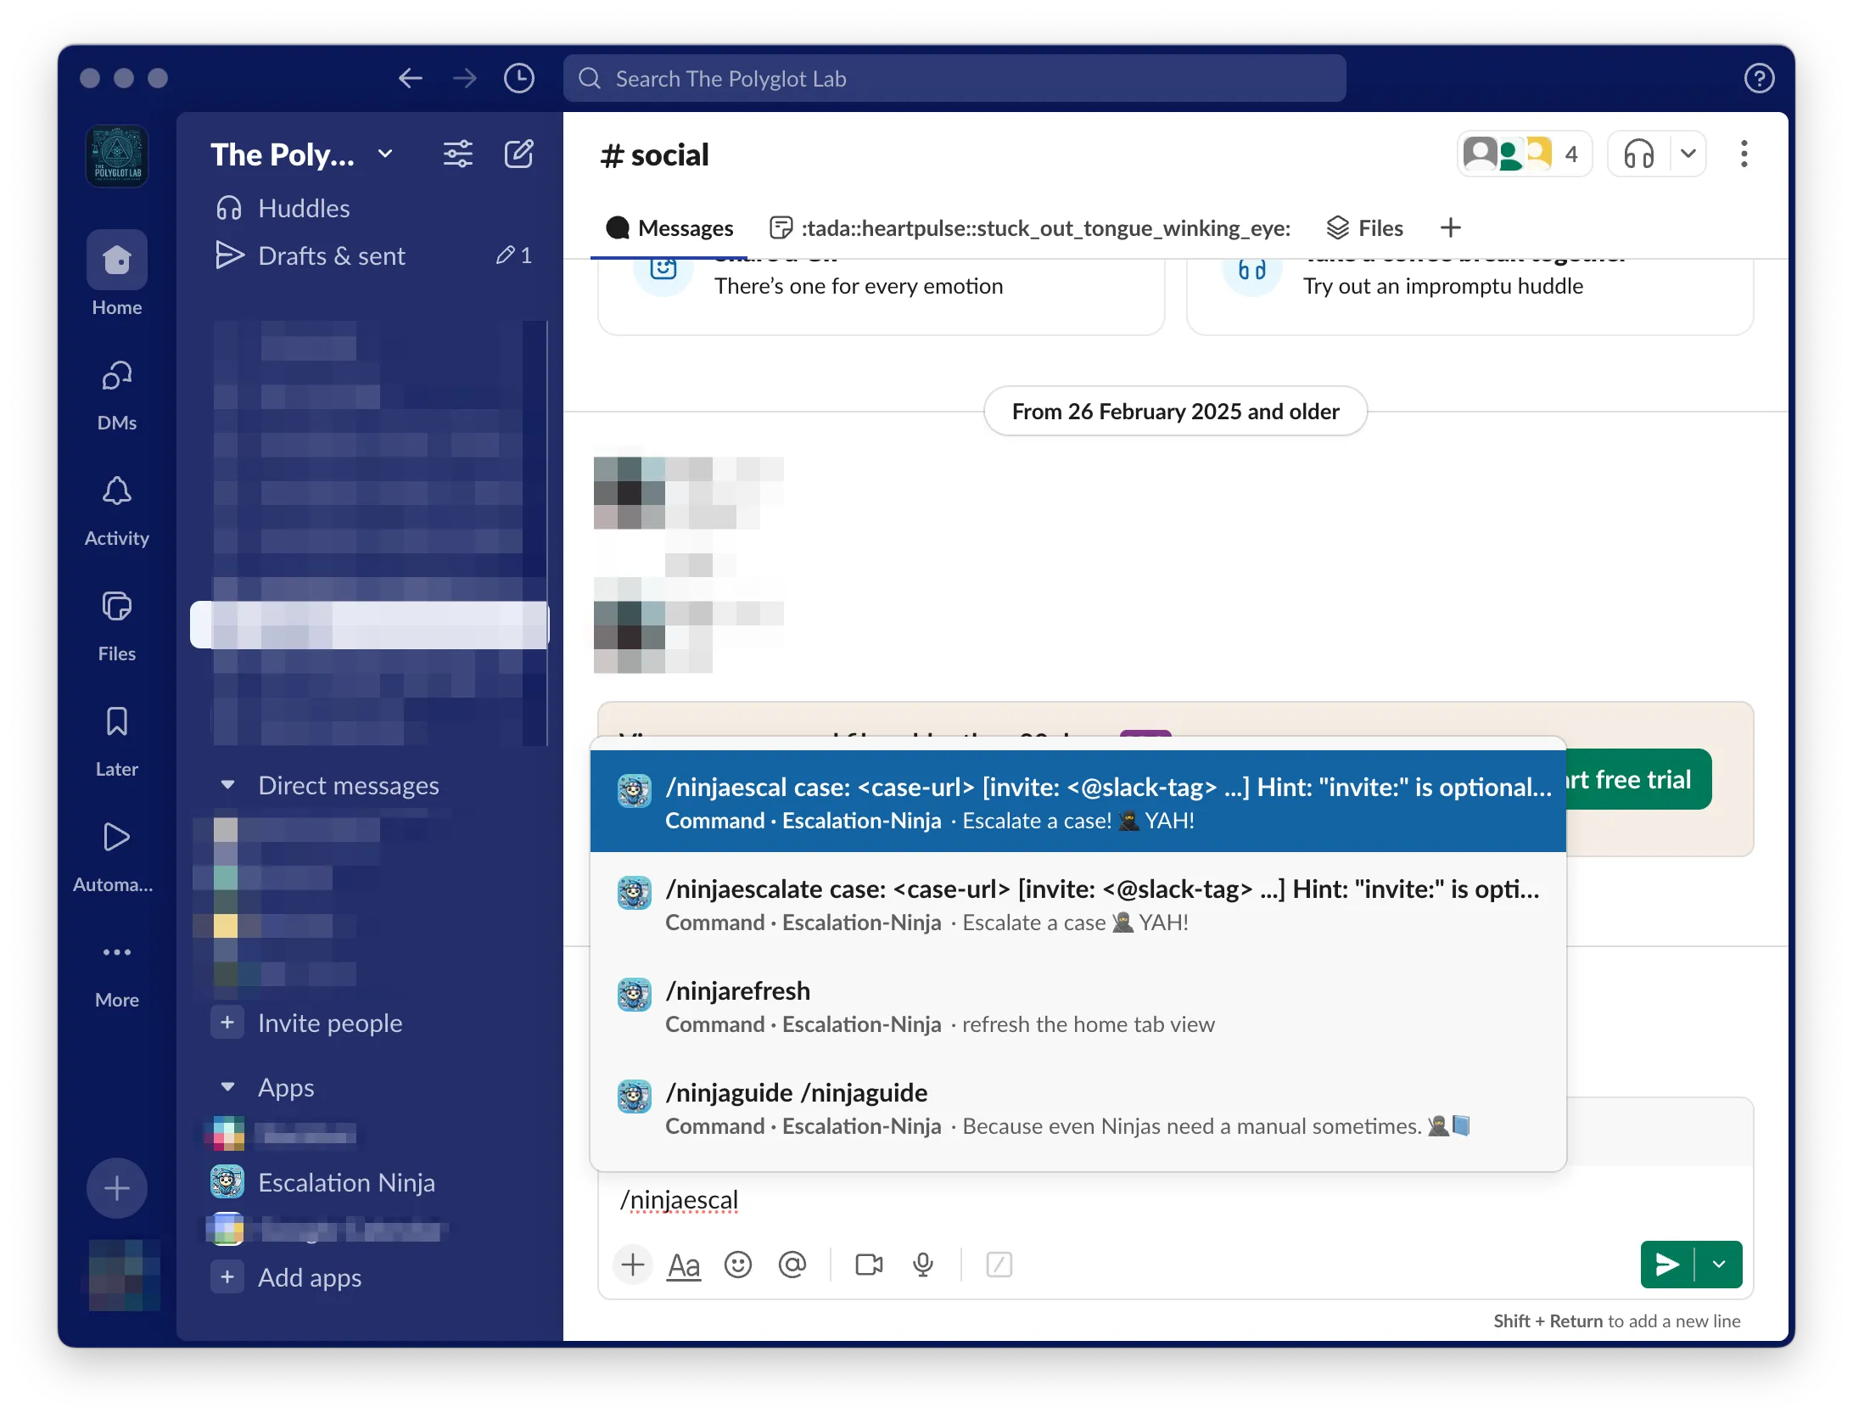
Task: Click the emoji picker smiley icon
Action: click(737, 1265)
